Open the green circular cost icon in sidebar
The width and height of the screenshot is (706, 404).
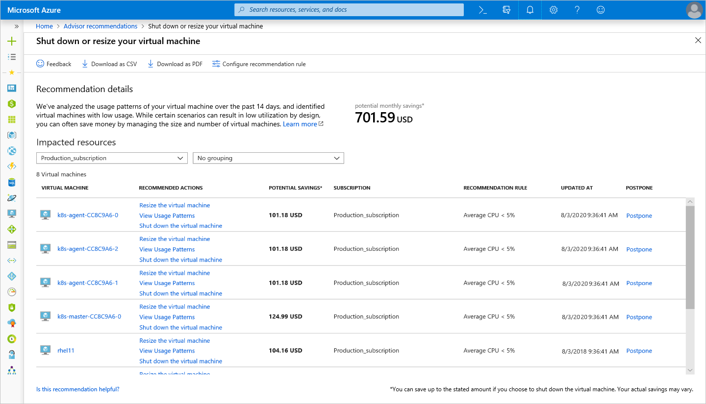(12, 339)
